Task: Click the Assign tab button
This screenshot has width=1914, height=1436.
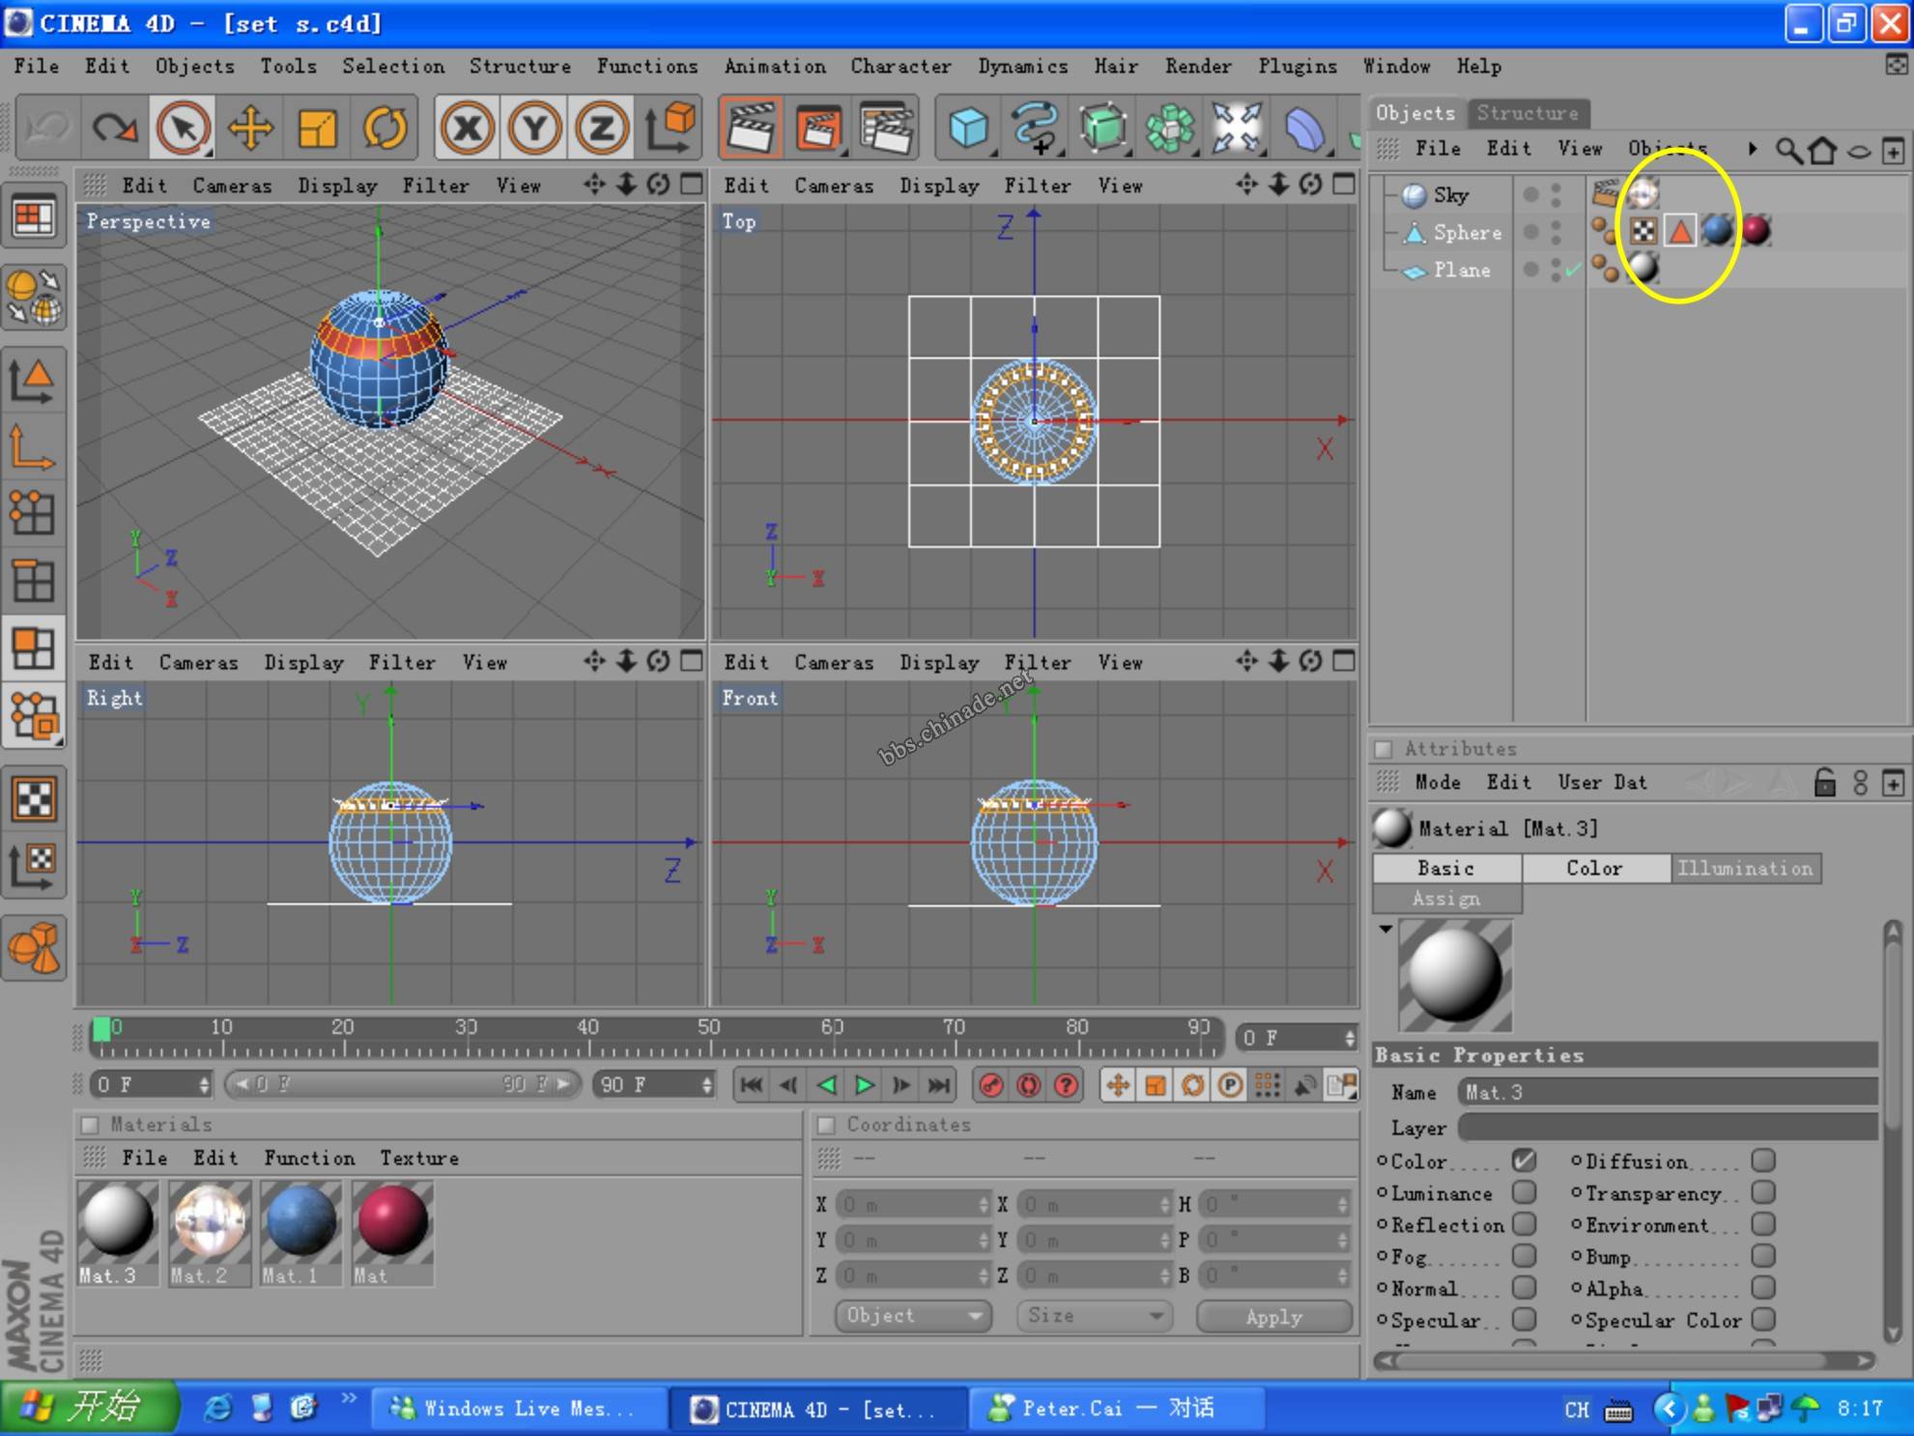Action: 1446,899
